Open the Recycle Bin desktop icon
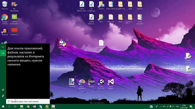Viewport: 195px width, 109px height. point(5,5)
